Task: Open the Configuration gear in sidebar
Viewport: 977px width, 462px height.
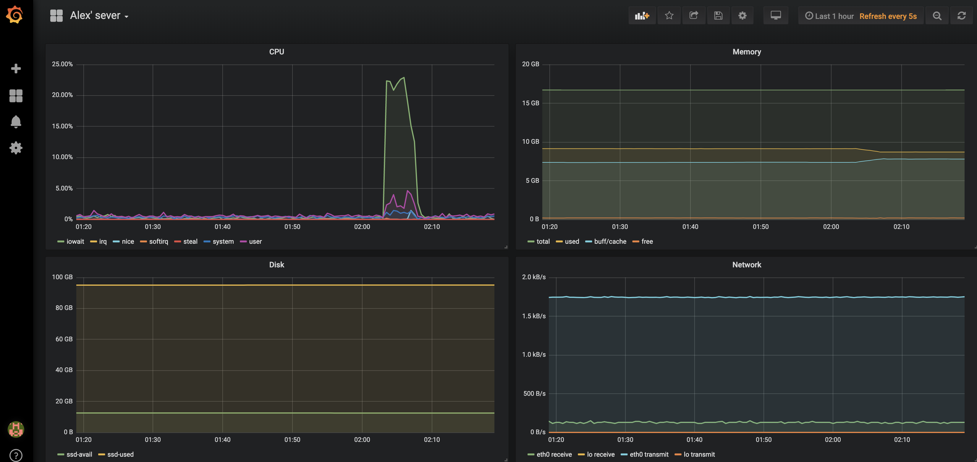Action: [16, 148]
